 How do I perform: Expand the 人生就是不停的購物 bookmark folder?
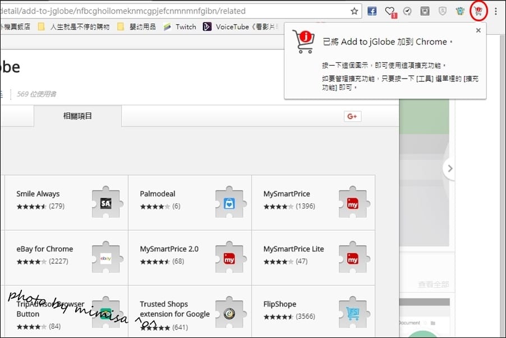73,26
